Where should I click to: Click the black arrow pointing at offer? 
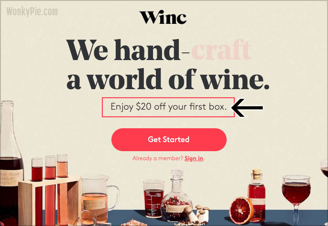click(247, 108)
